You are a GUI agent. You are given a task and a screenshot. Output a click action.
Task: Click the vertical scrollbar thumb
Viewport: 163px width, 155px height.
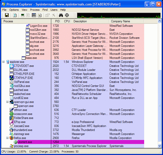click(159, 105)
